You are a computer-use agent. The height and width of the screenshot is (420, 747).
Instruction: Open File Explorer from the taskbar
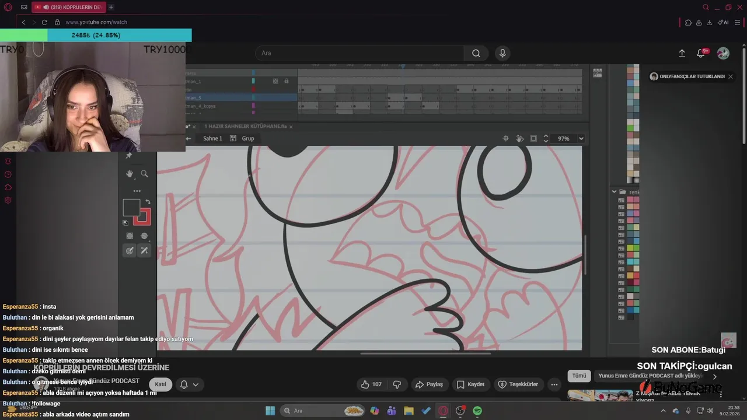coord(409,411)
